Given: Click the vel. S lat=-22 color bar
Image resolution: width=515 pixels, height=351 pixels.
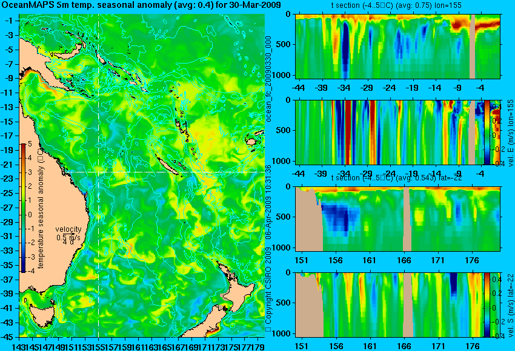Looking at the screenshot, I should pos(487,305).
